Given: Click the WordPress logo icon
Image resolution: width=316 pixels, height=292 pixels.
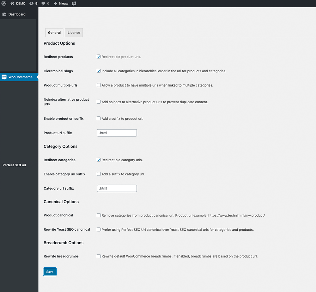Looking at the screenshot, I should tap(4, 3).
